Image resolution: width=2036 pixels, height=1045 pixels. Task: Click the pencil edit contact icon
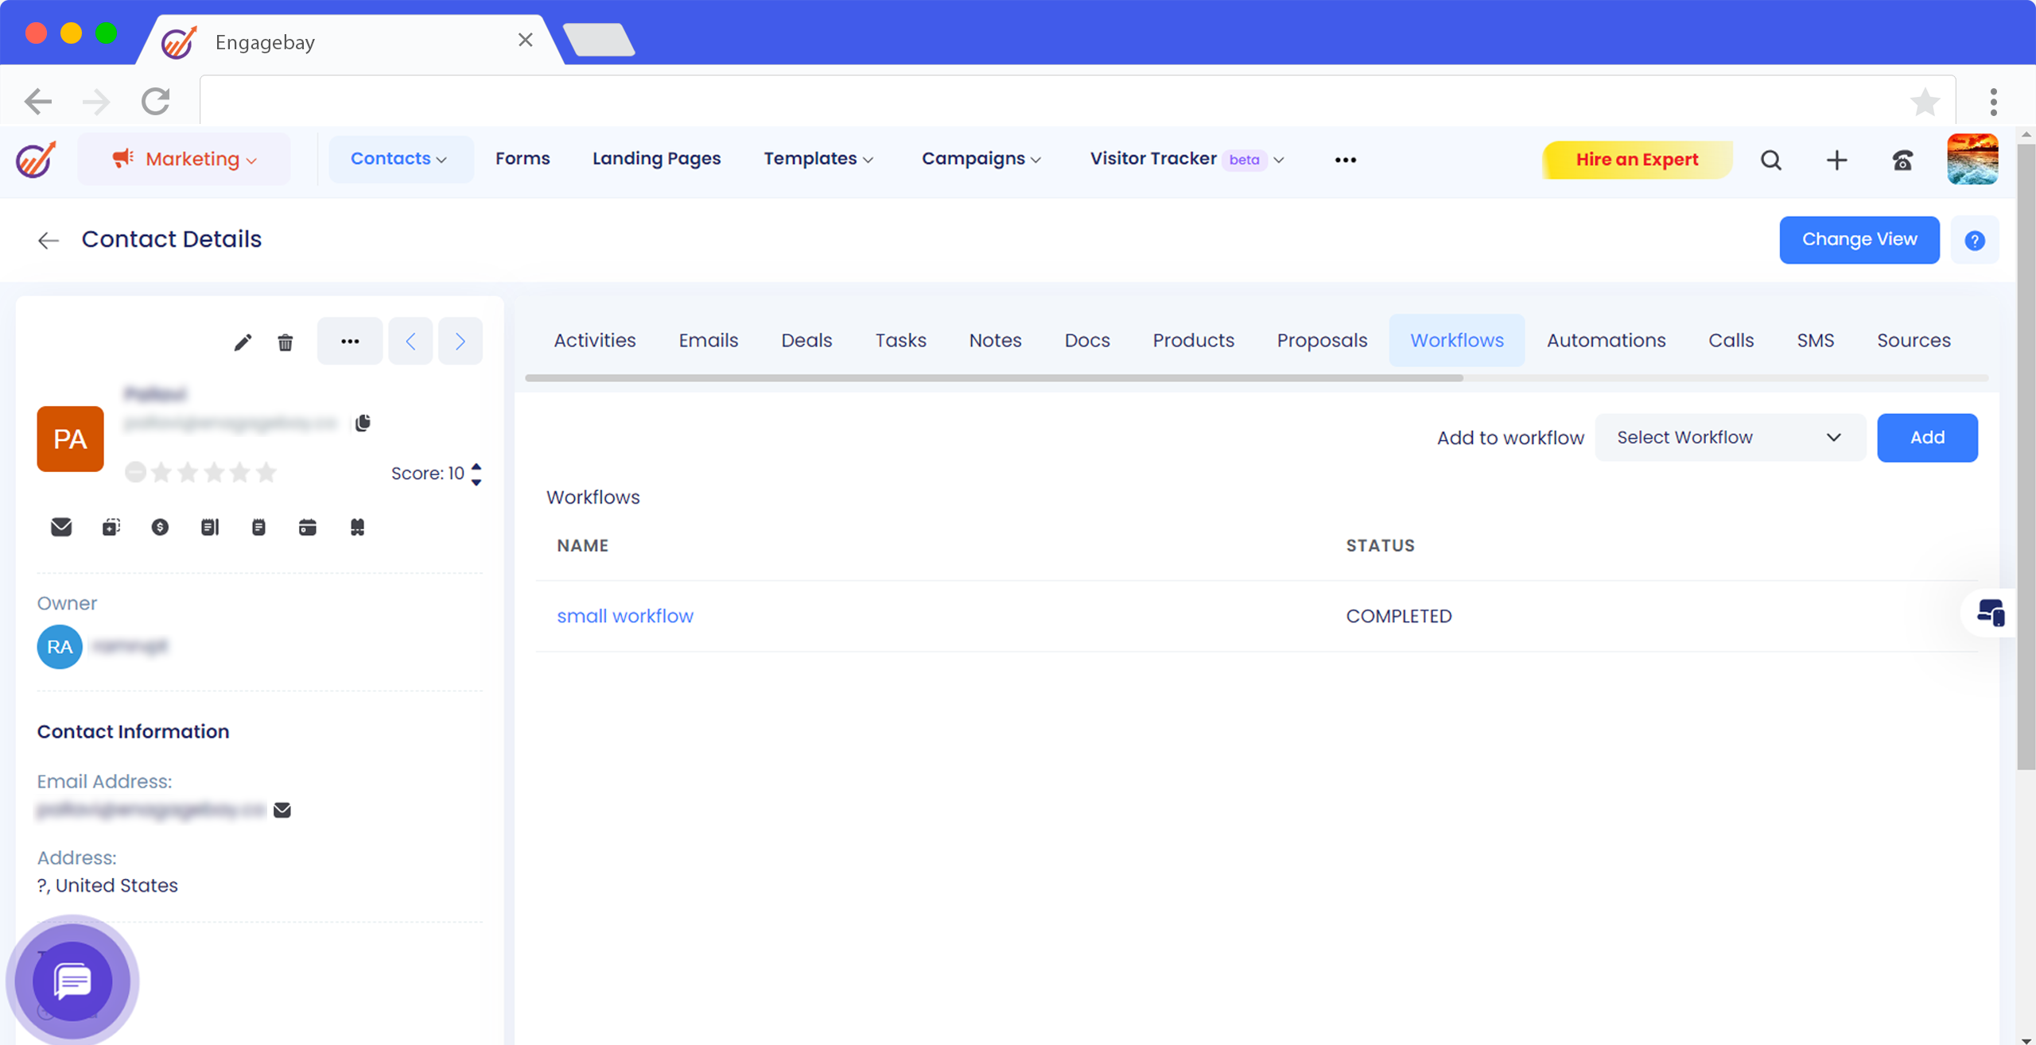[x=243, y=342]
